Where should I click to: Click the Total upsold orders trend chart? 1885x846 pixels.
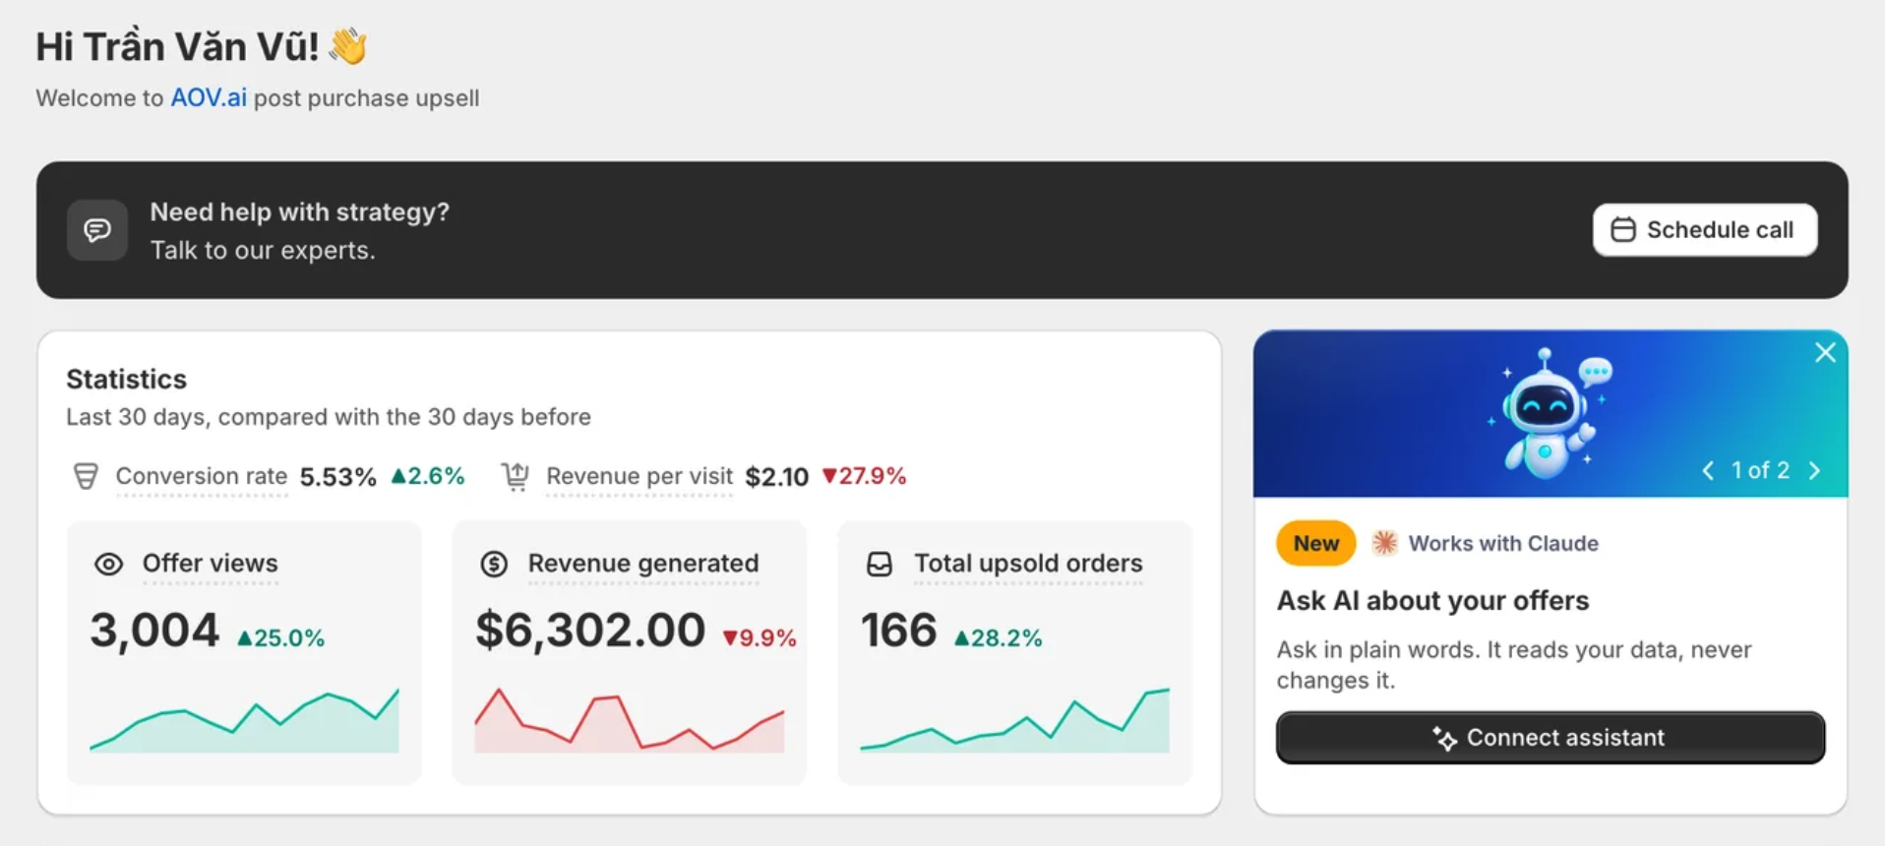coord(1015,721)
